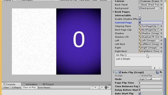The image size is (168, 95).
Task: Open console panel options menu
Action: 109,85
